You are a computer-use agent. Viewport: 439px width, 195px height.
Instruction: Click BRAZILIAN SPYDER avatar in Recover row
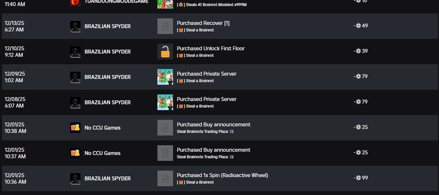pos(75,26)
